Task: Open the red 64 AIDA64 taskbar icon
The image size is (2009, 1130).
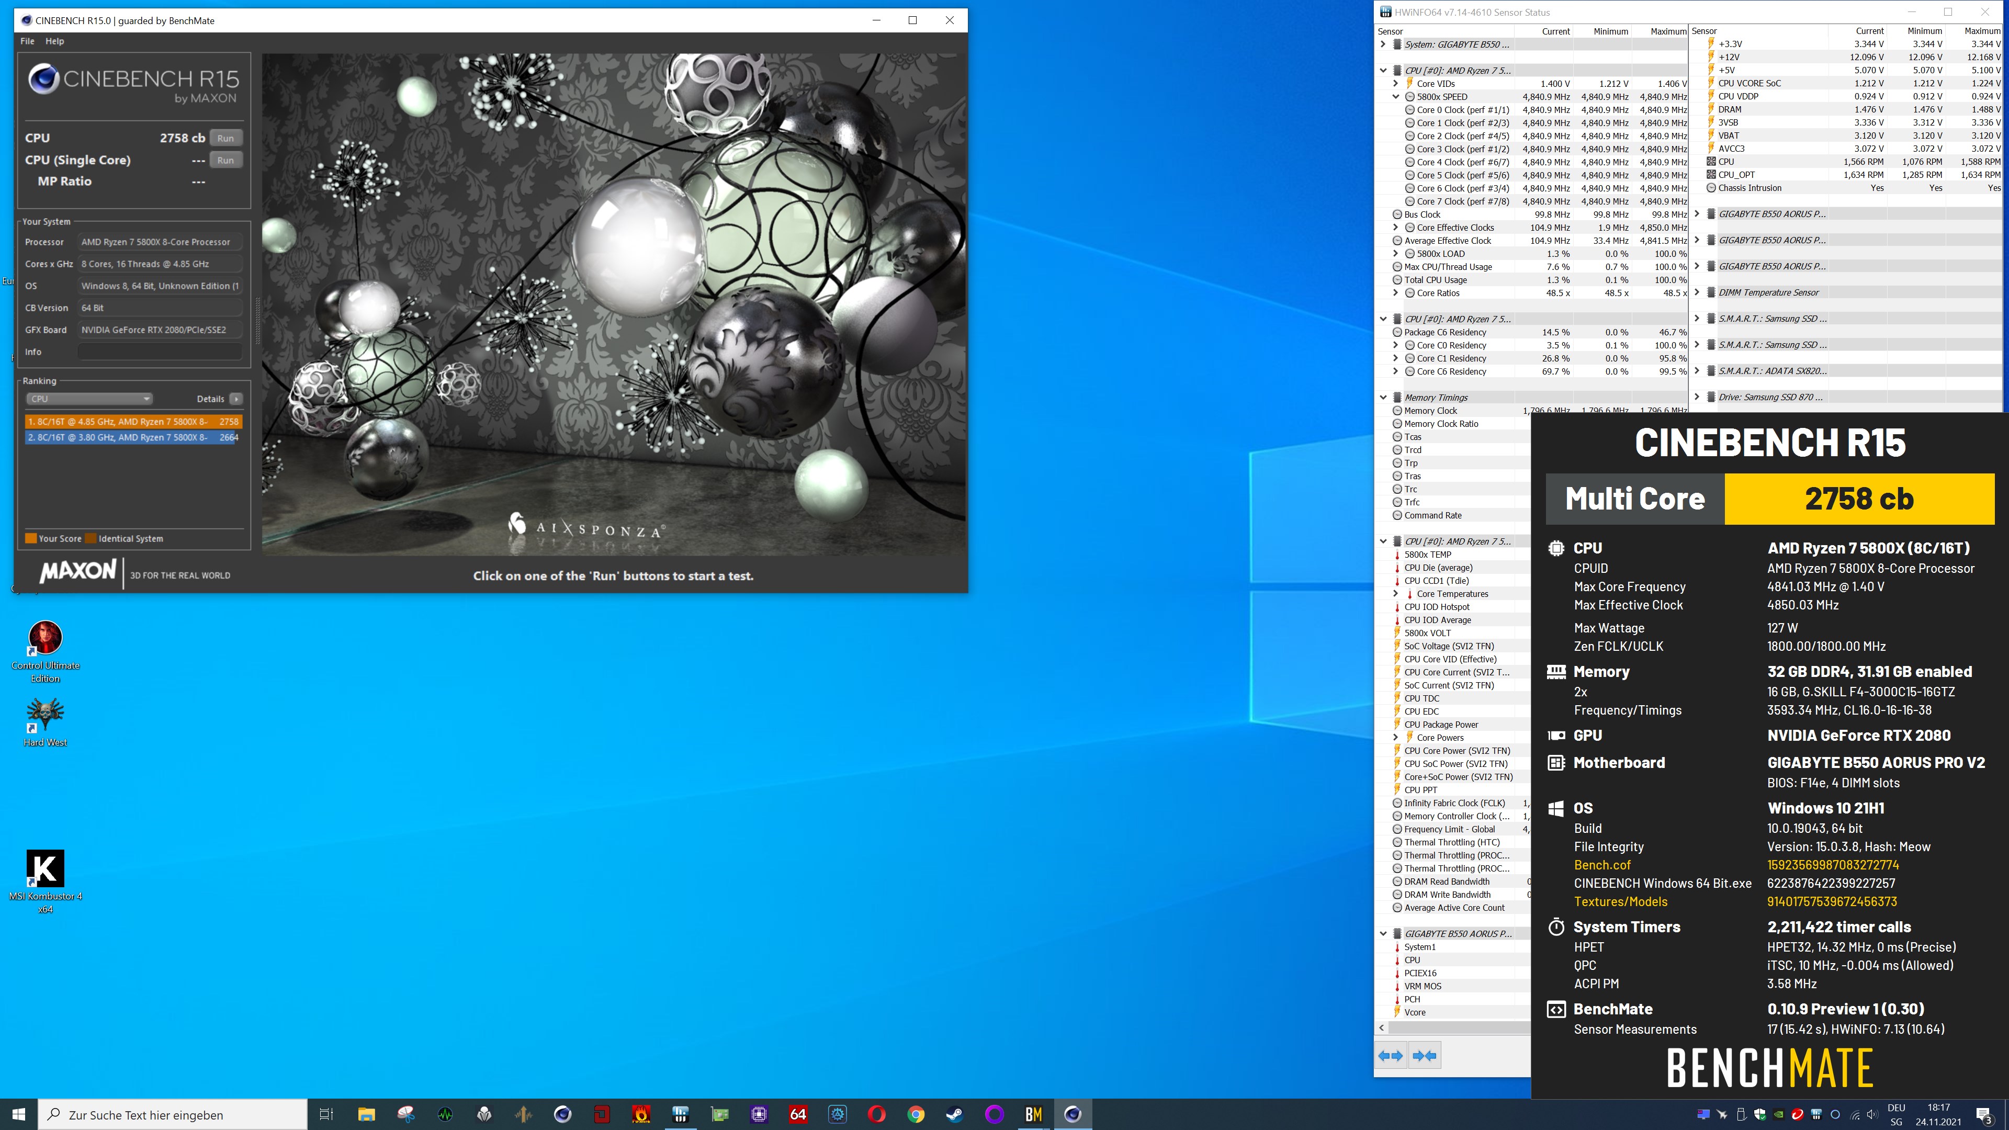Action: click(798, 1114)
